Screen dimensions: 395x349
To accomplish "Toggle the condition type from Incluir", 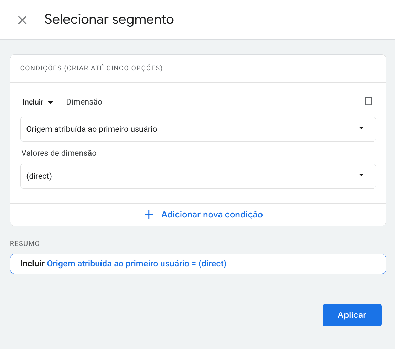I will (38, 102).
